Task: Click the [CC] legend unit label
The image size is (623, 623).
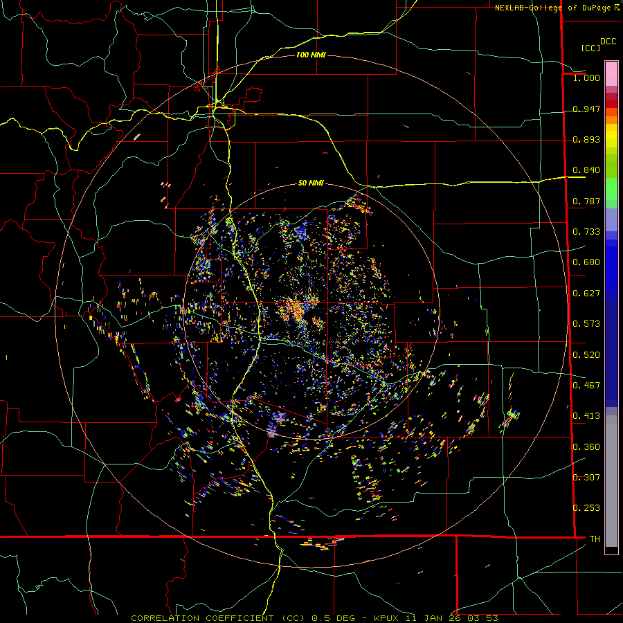Action: (x=590, y=48)
